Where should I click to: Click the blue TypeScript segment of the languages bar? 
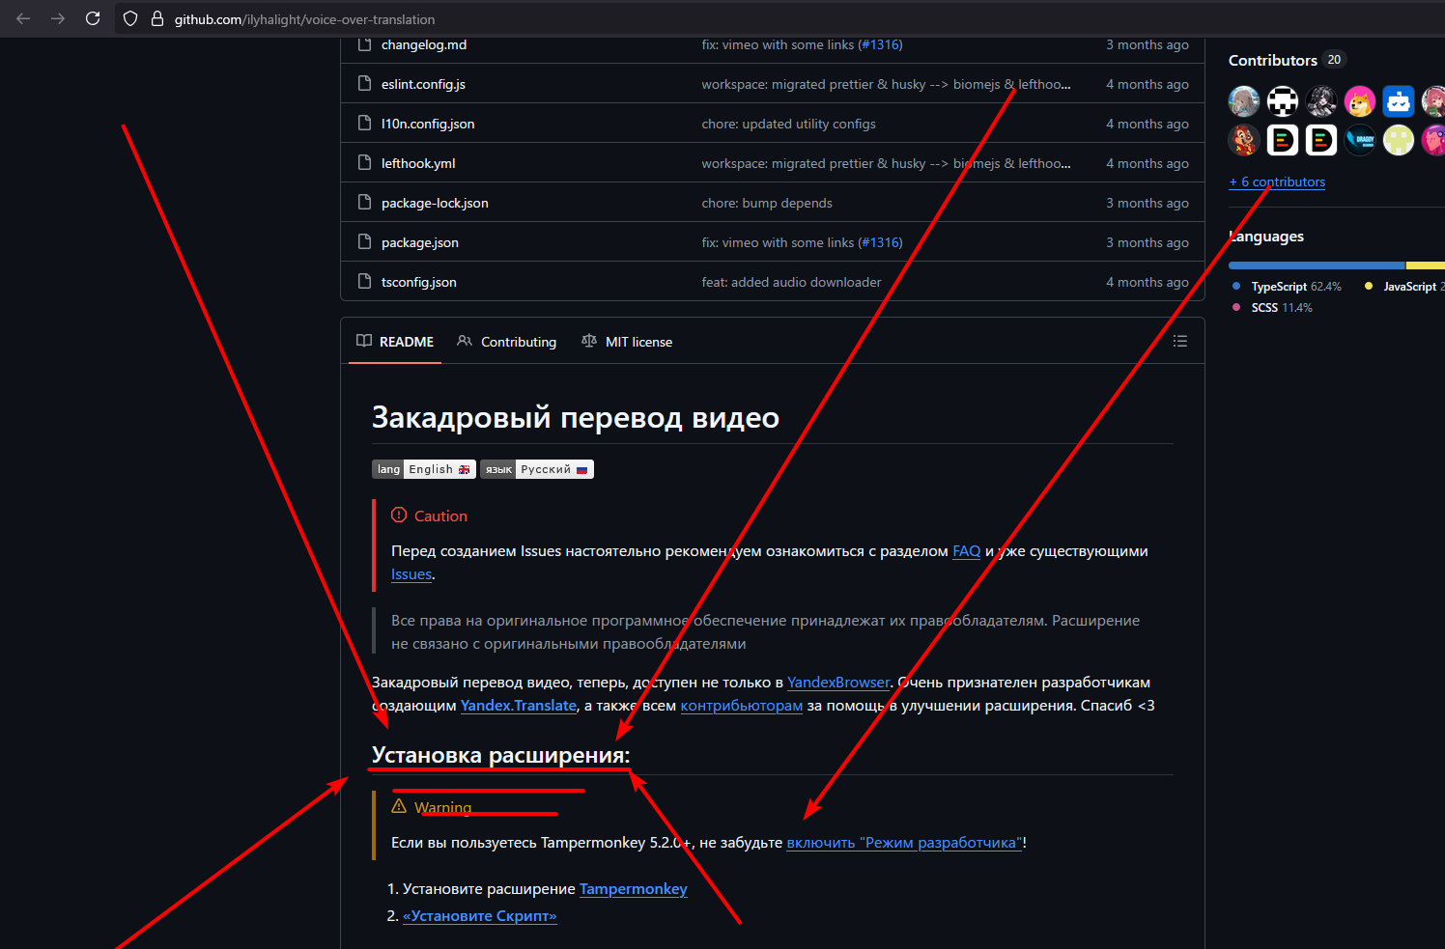(1317, 265)
